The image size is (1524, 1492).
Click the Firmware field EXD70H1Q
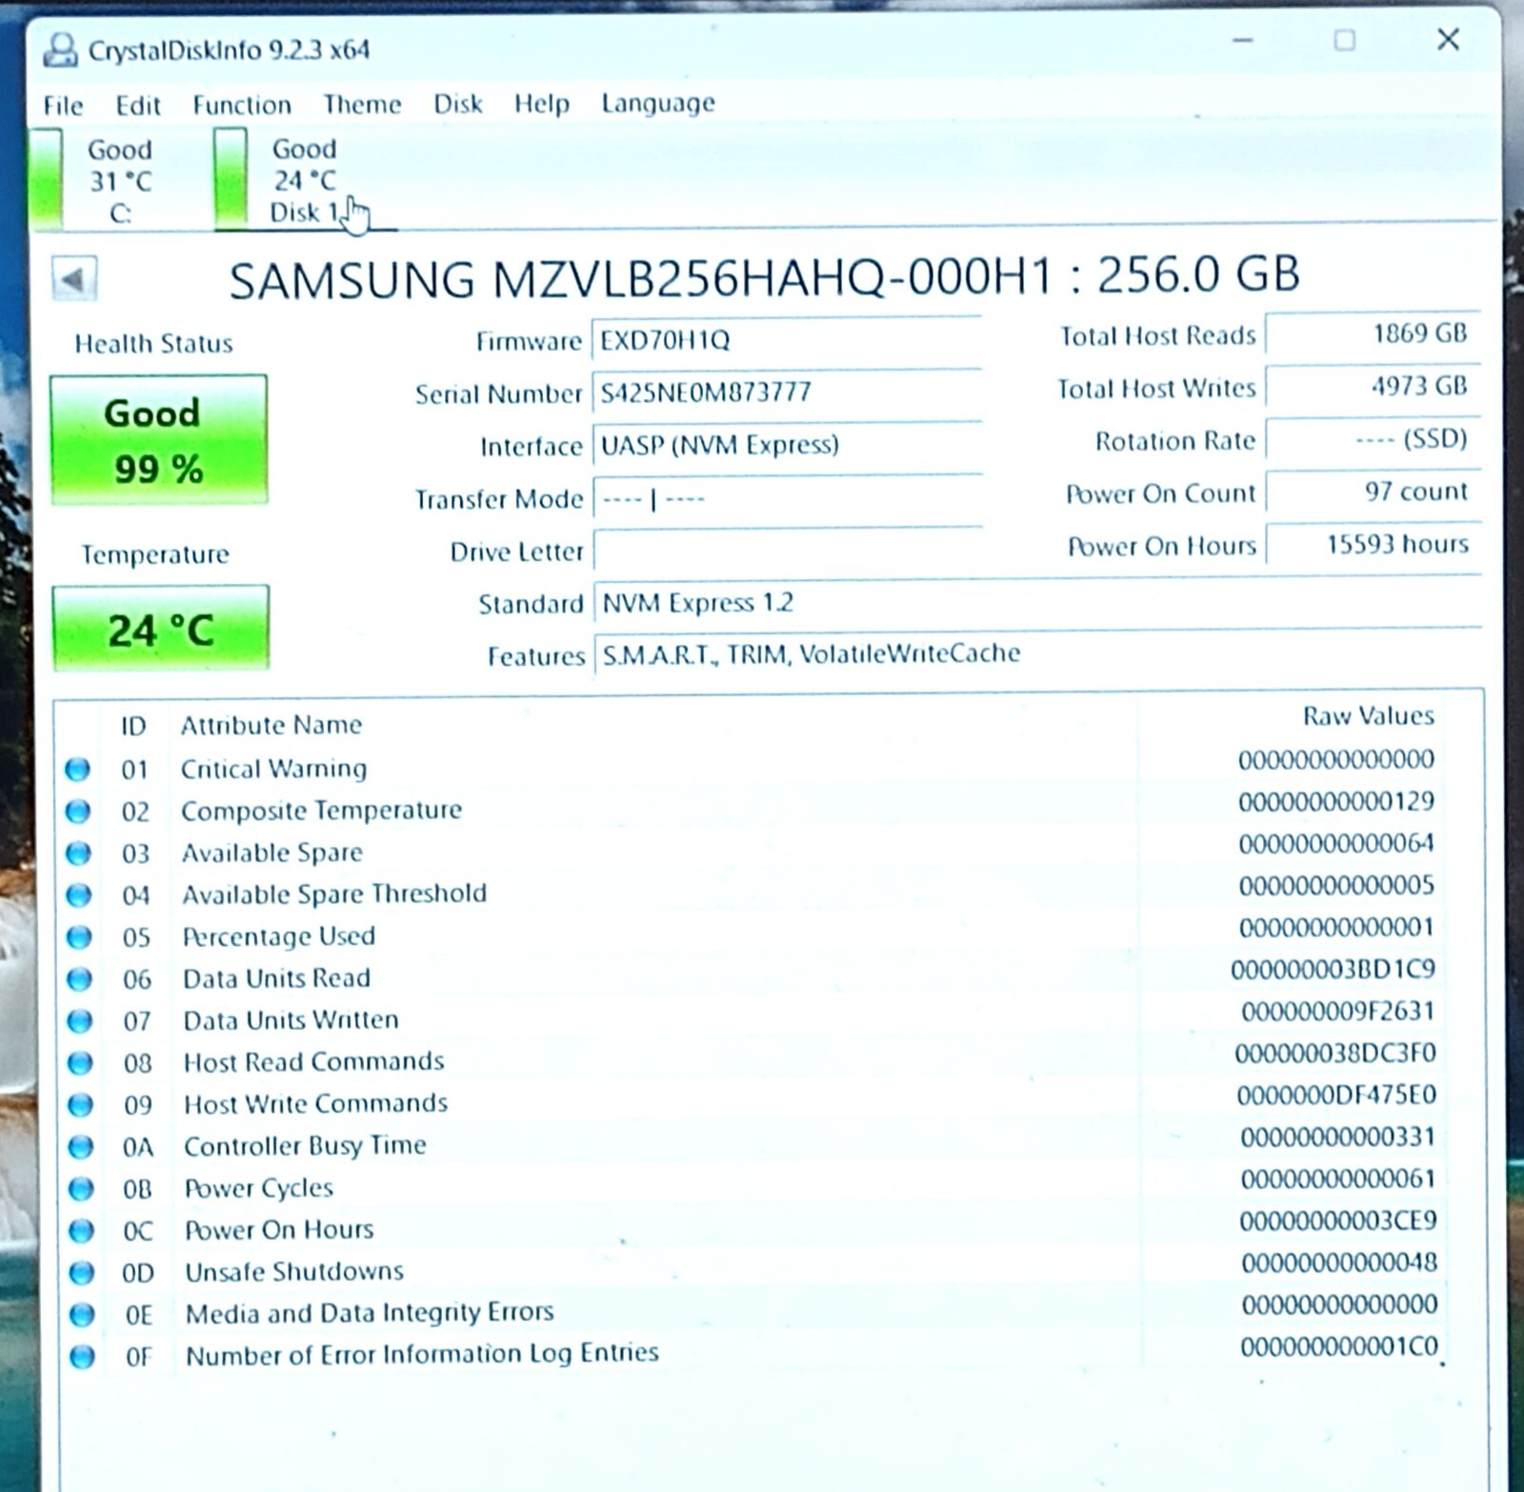(x=787, y=340)
